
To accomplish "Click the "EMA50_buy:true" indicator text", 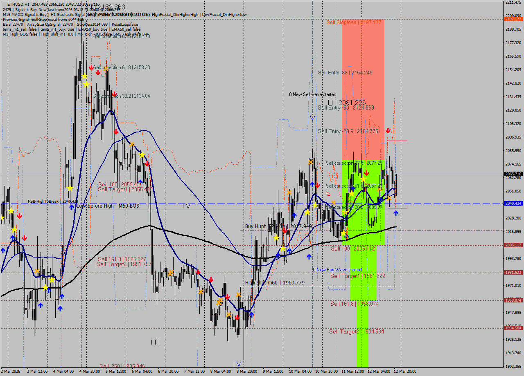I will point(93,29).
